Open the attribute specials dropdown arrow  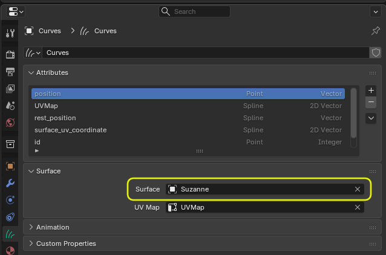coord(371,118)
